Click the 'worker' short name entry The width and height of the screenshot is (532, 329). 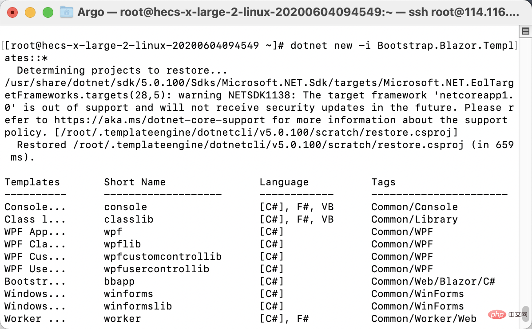click(123, 318)
